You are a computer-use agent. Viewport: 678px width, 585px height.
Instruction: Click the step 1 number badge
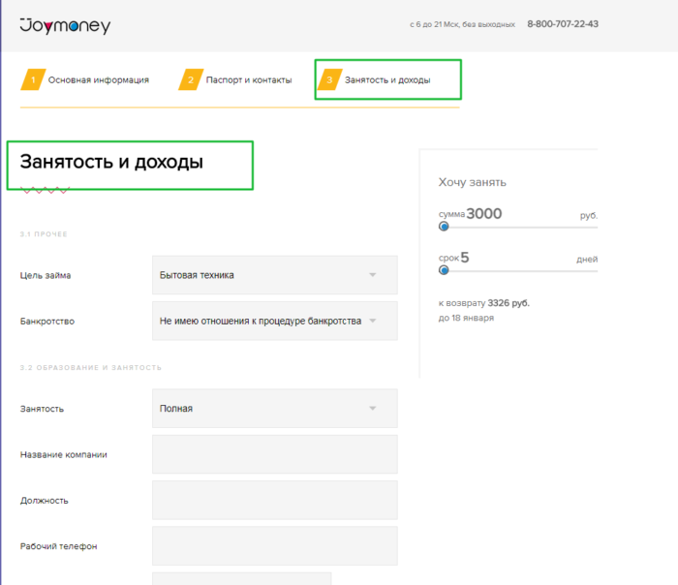pos(32,79)
